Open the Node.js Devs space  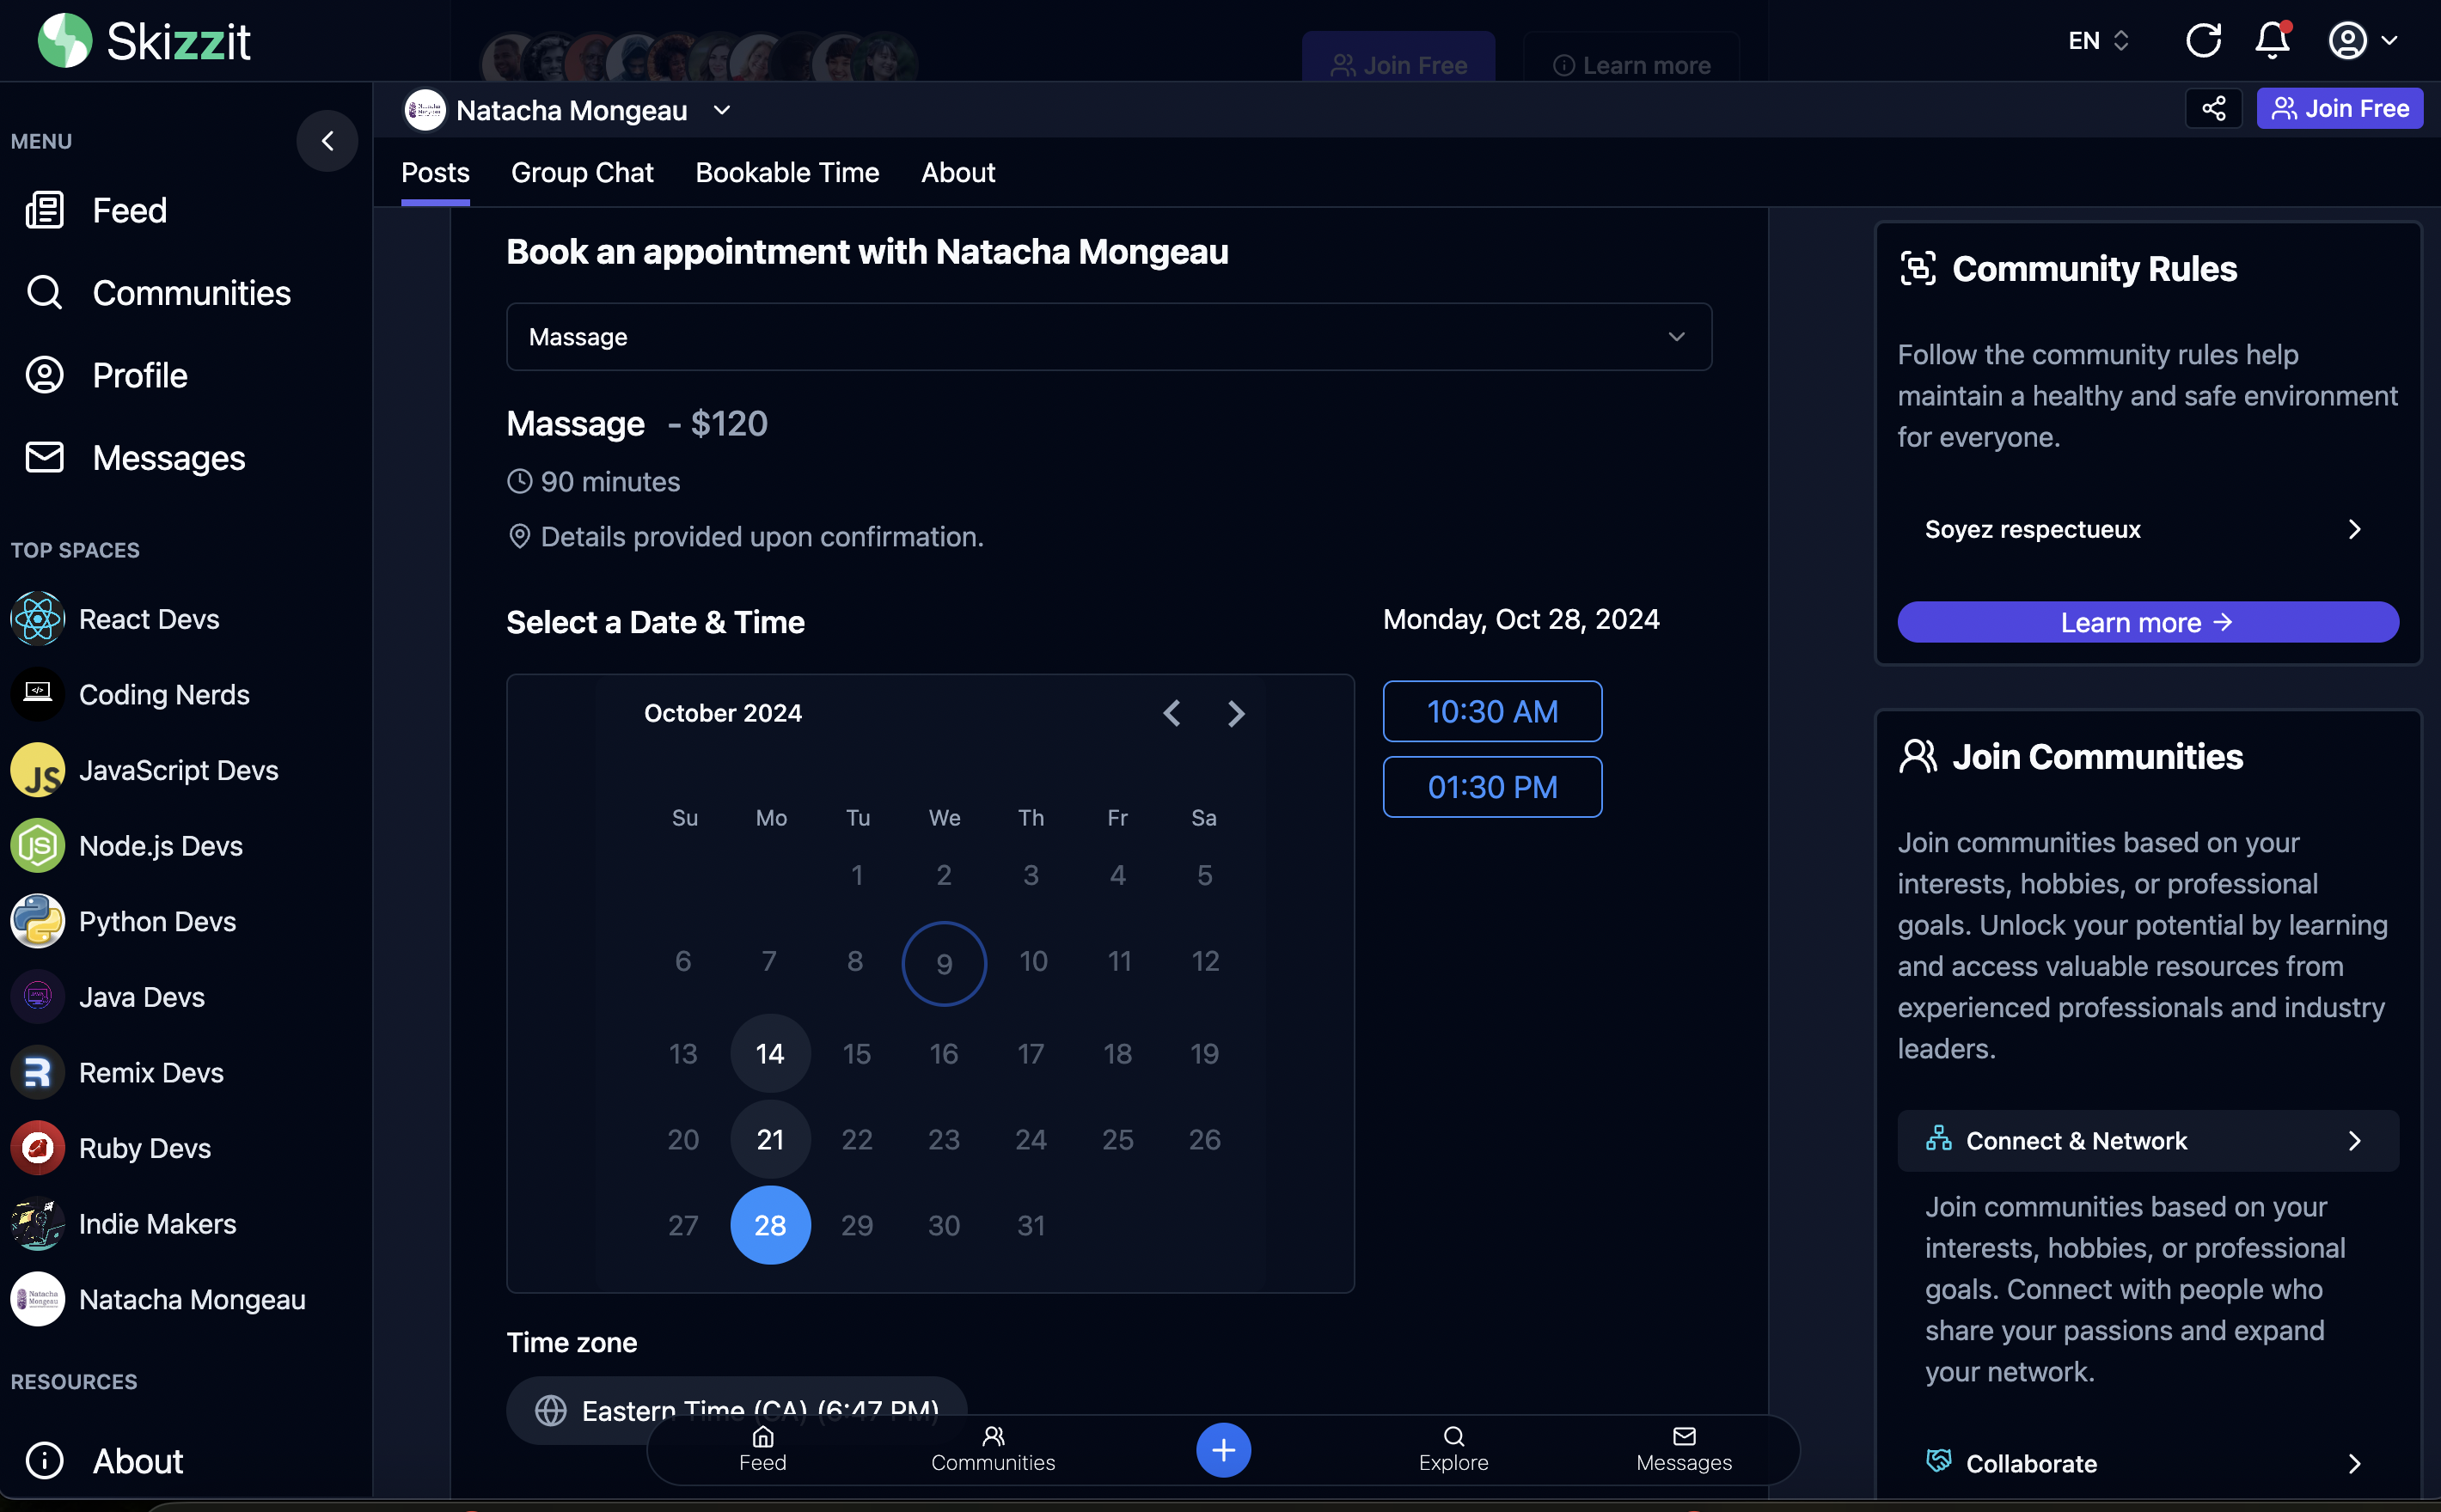pyautogui.click(x=127, y=846)
